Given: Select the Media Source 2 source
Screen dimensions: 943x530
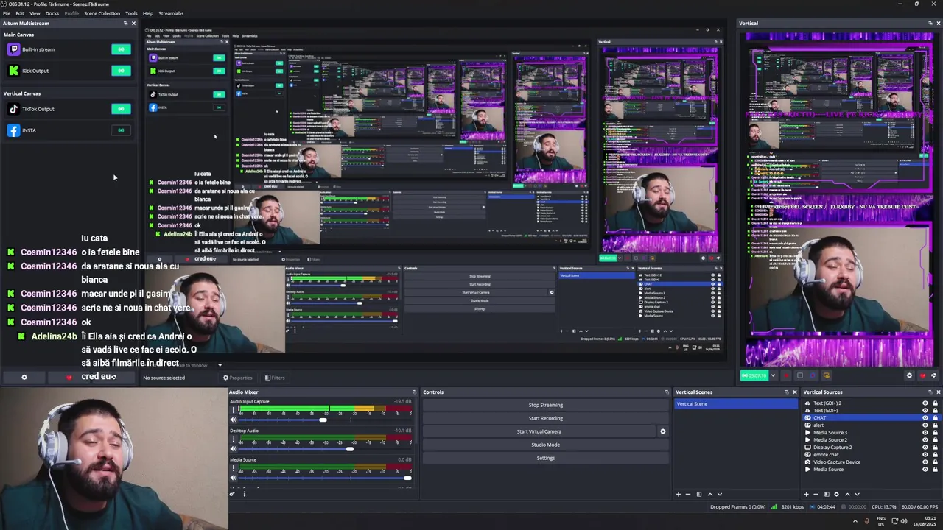Looking at the screenshot, I should [x=830, y=440].
